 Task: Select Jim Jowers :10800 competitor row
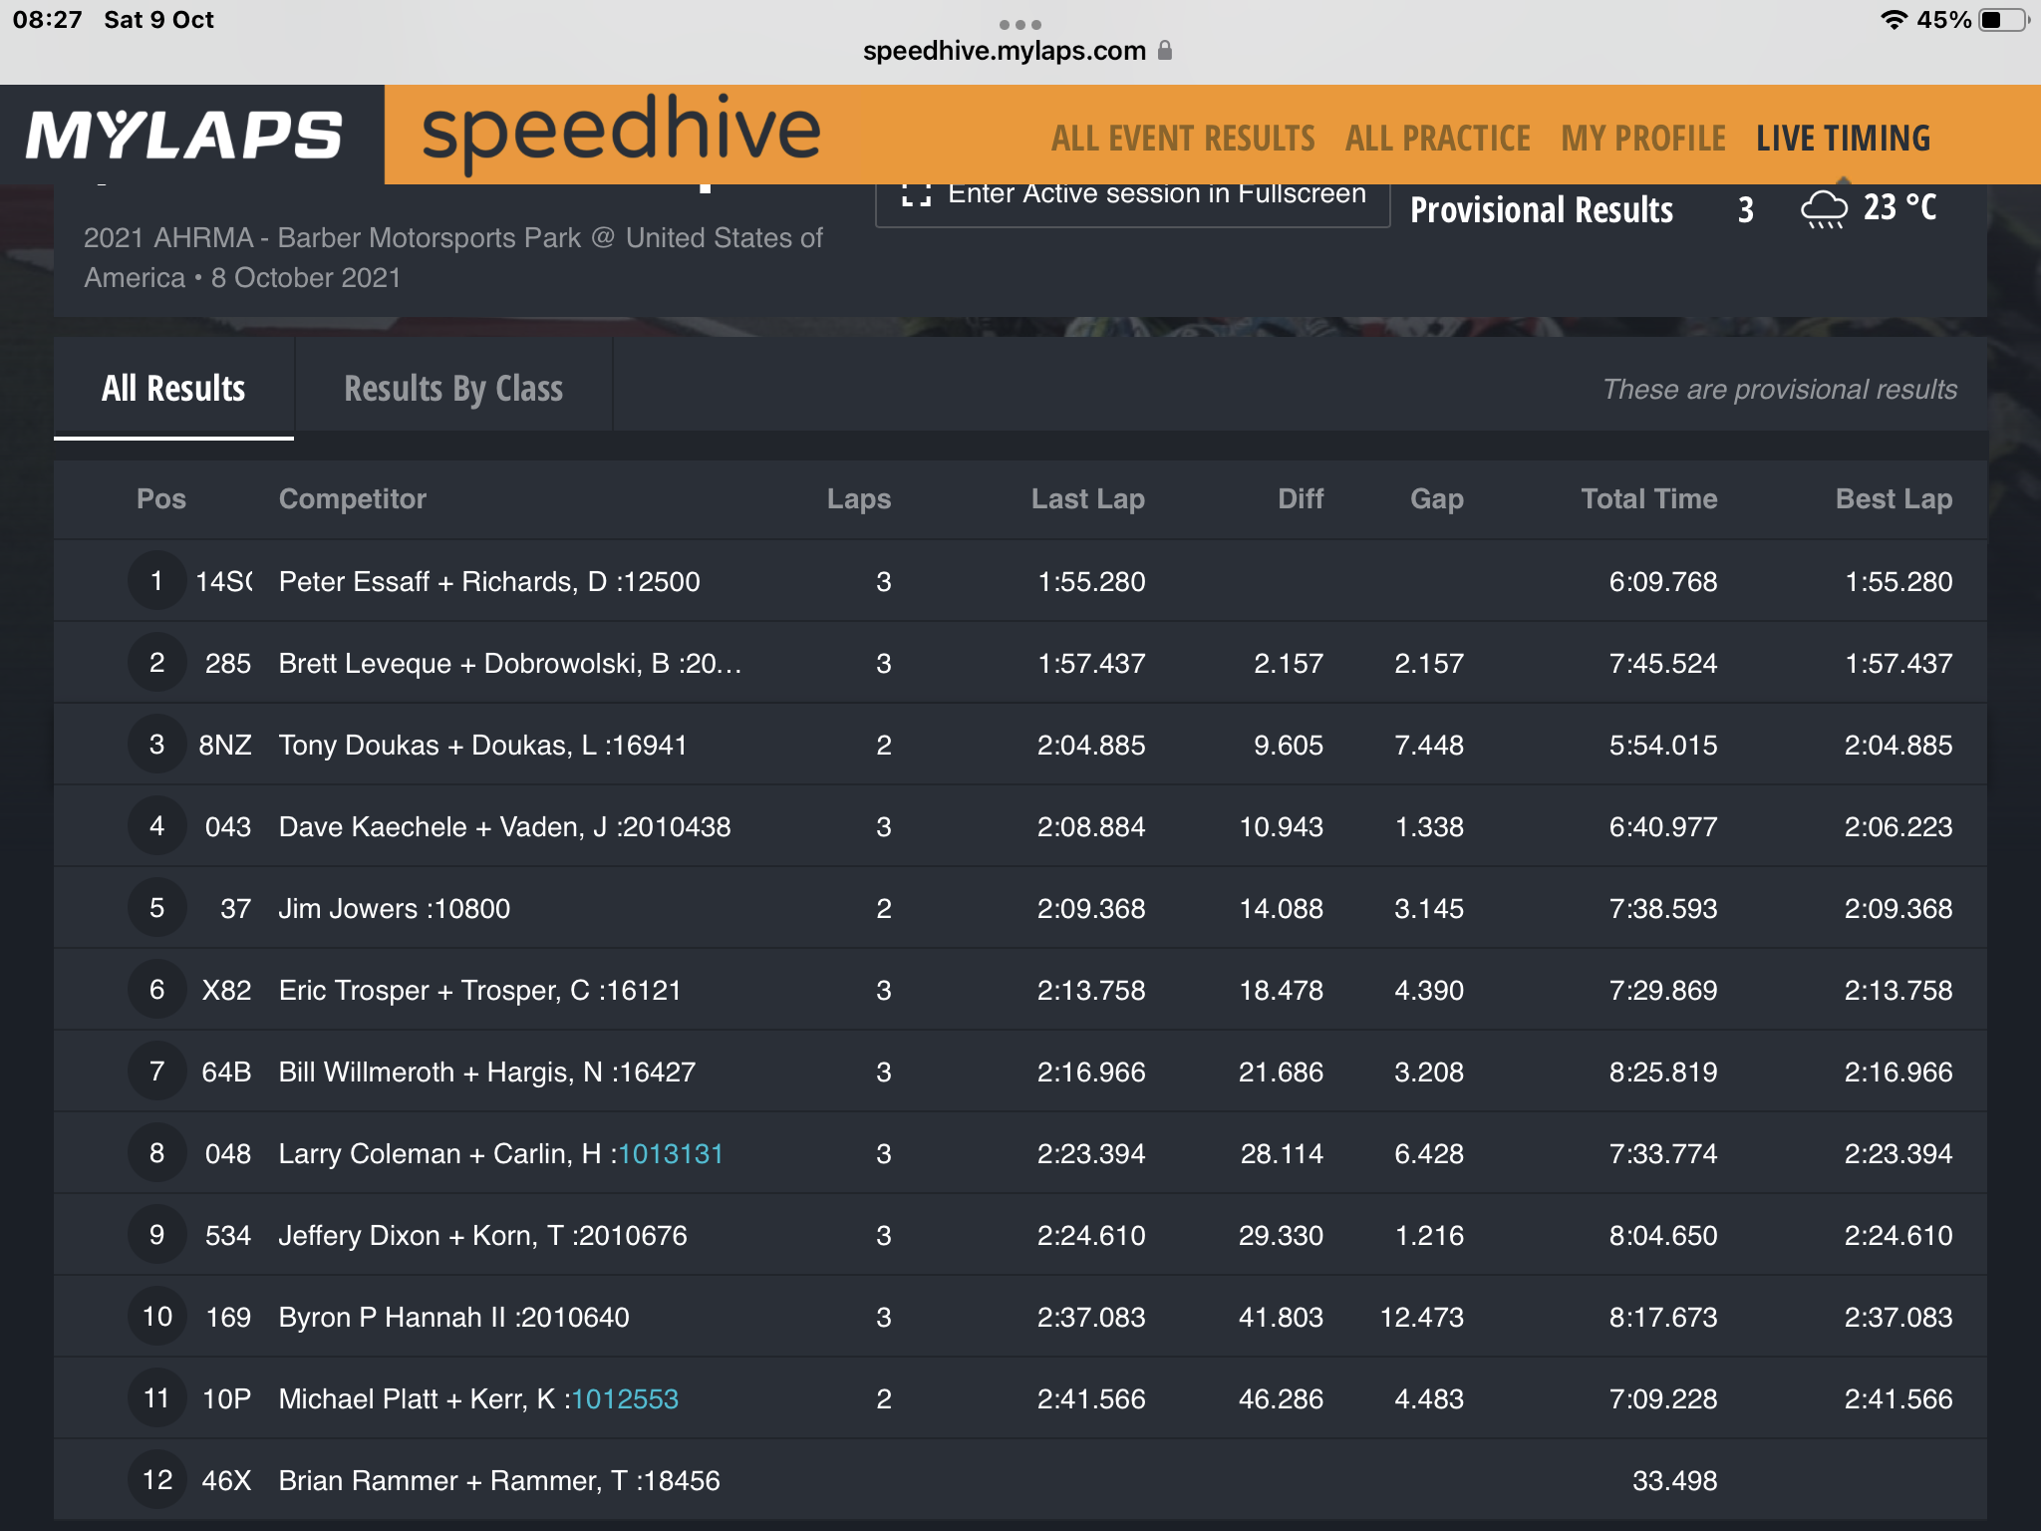(x=1020, y=908)
